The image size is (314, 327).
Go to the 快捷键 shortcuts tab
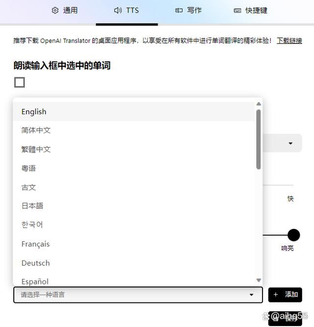tap(251, 10)
